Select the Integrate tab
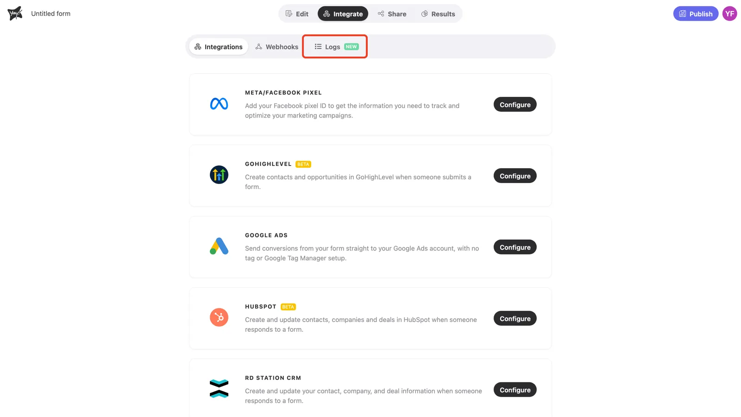741x417 pixels. pos(343,14)
